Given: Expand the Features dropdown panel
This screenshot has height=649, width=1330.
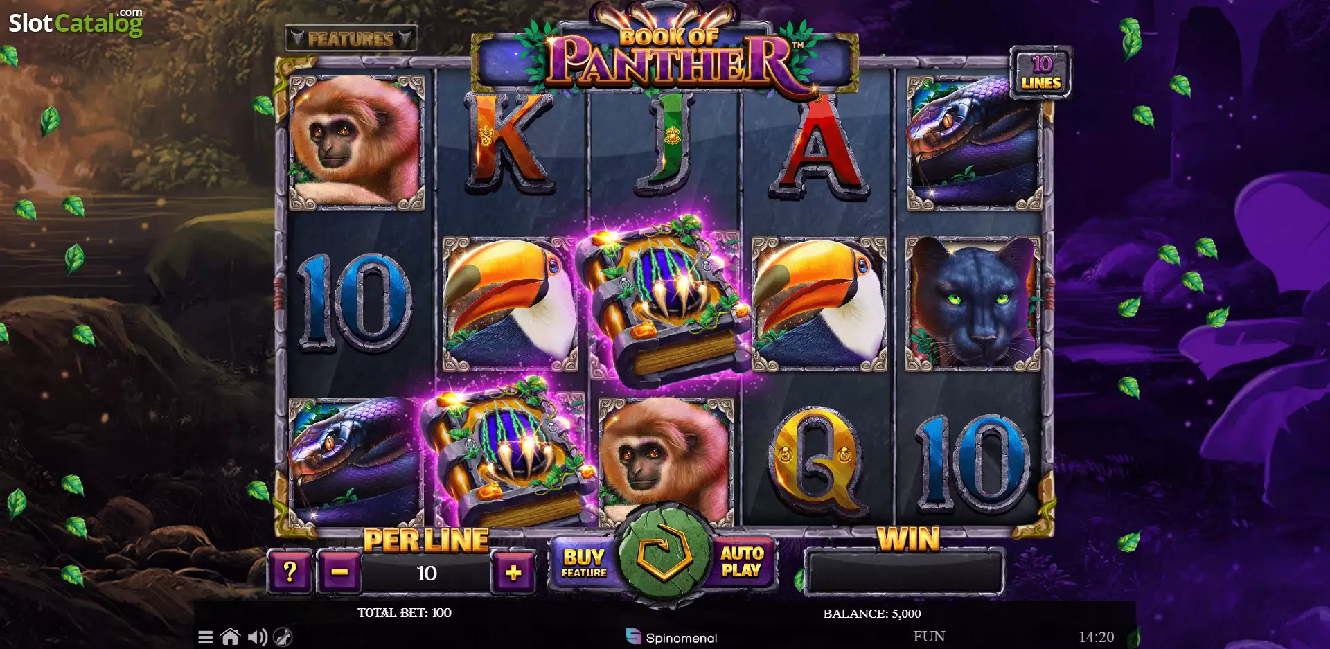Looking at the screenshot, I should pos(351,38).
